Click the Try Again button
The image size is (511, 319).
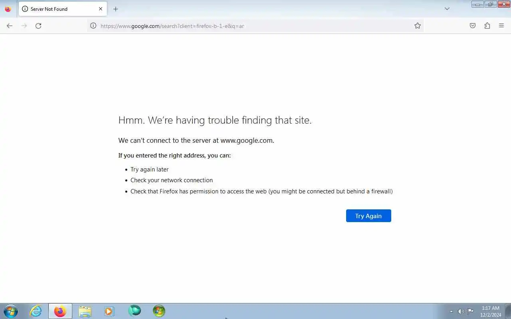coord(368,216)
